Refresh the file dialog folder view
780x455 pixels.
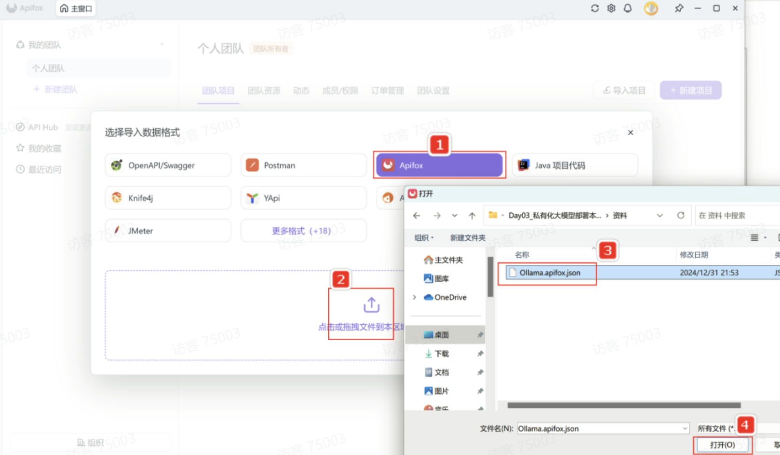coord(681,215)
